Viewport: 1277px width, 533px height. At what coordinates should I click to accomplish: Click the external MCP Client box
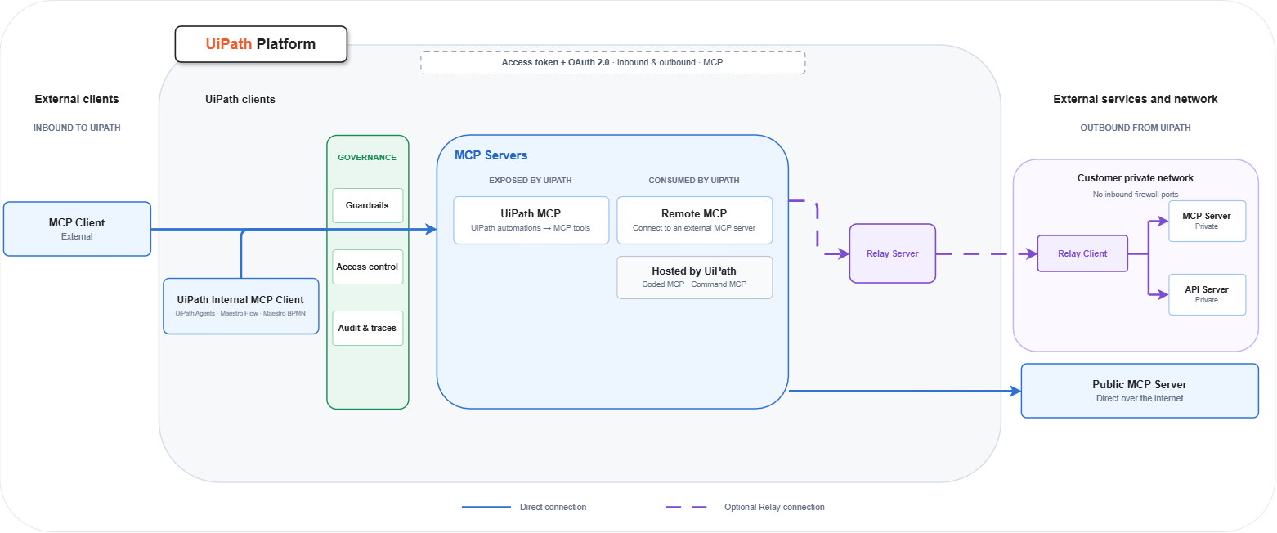77,229
